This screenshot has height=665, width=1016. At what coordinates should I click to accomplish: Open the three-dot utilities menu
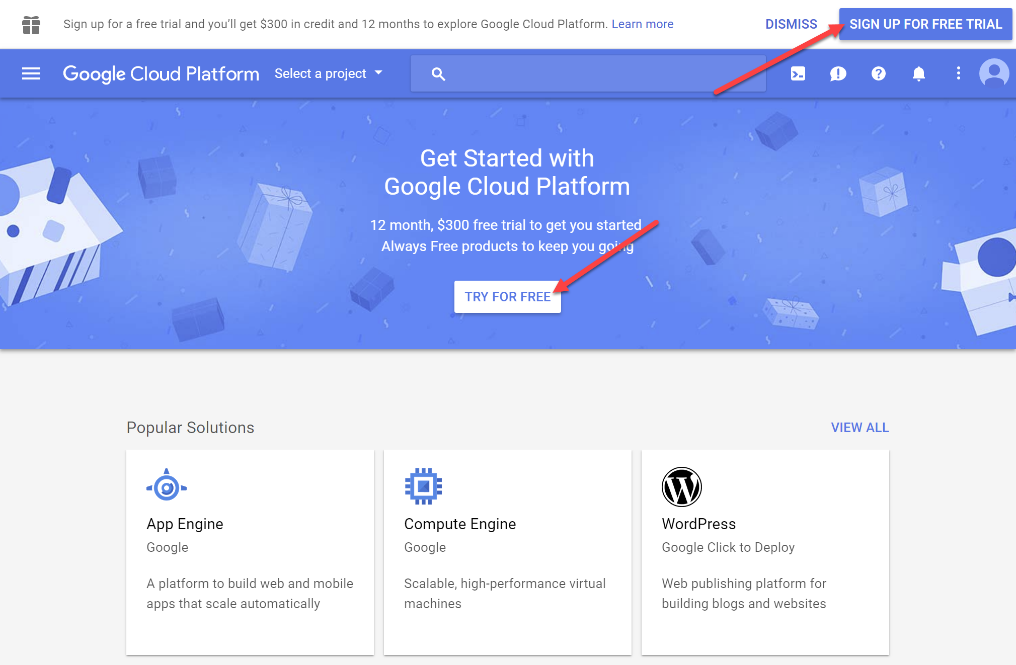(x=958, y=73)
